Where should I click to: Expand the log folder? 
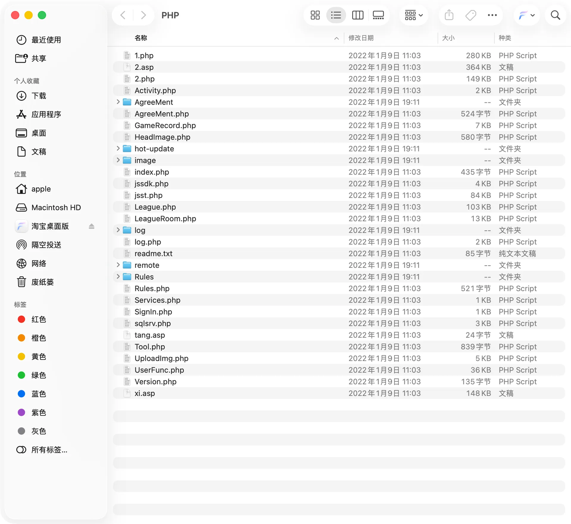pos(118,230)
